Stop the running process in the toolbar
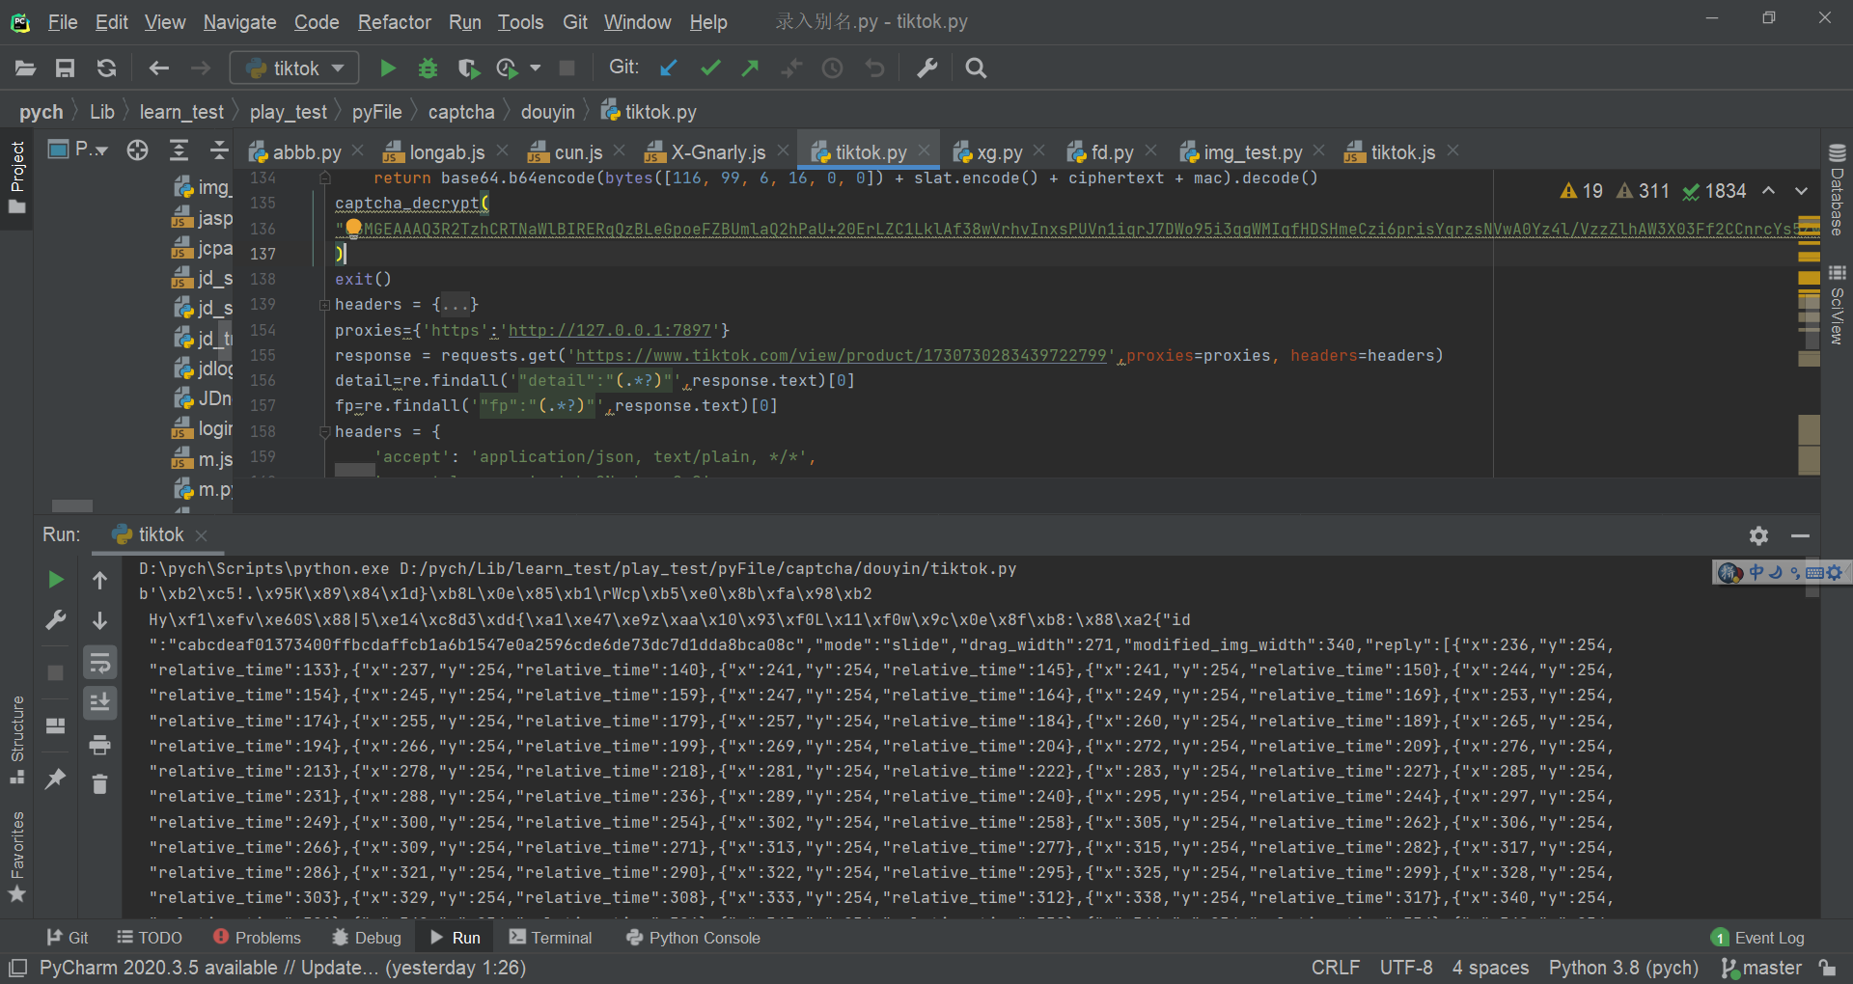1853x984 pixels. click(x=567, y=68)
